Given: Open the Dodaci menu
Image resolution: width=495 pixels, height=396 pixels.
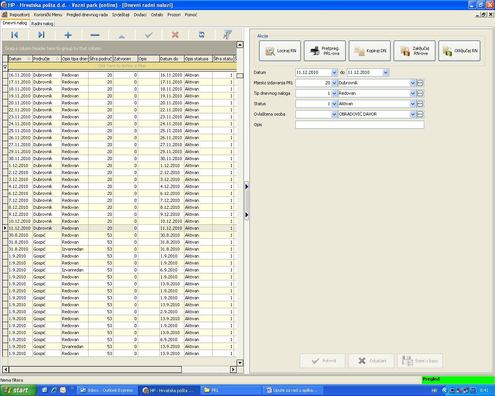Looking at the screenshot, I should tap(140, 15).
